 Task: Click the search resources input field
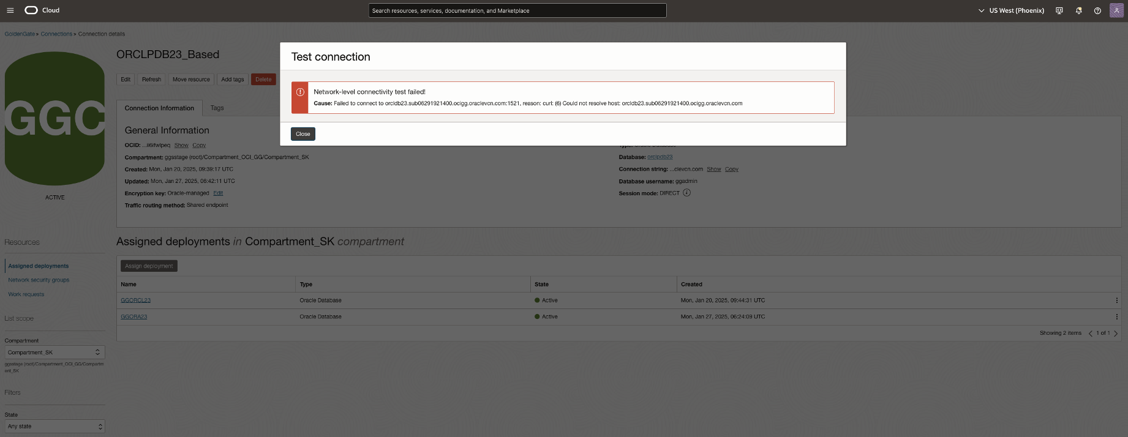[x=517, y=10]
